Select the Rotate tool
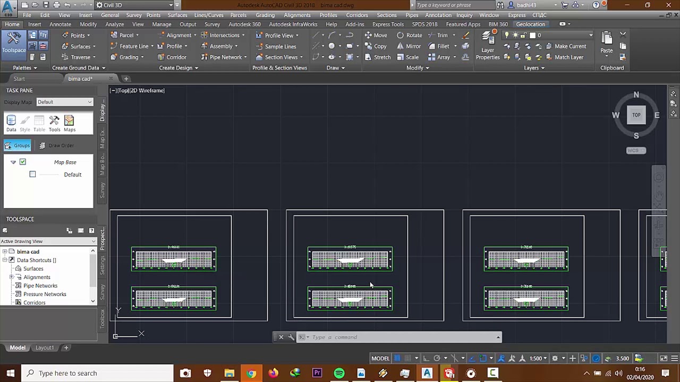The image size is (680, 382). point(409,36)
